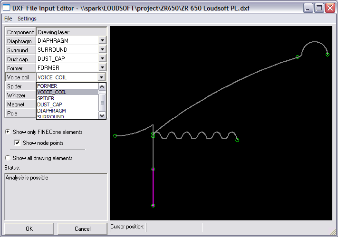338x237 pixels.
Task: Click the Whizzer component label
Action: click(x=20, y=95)
